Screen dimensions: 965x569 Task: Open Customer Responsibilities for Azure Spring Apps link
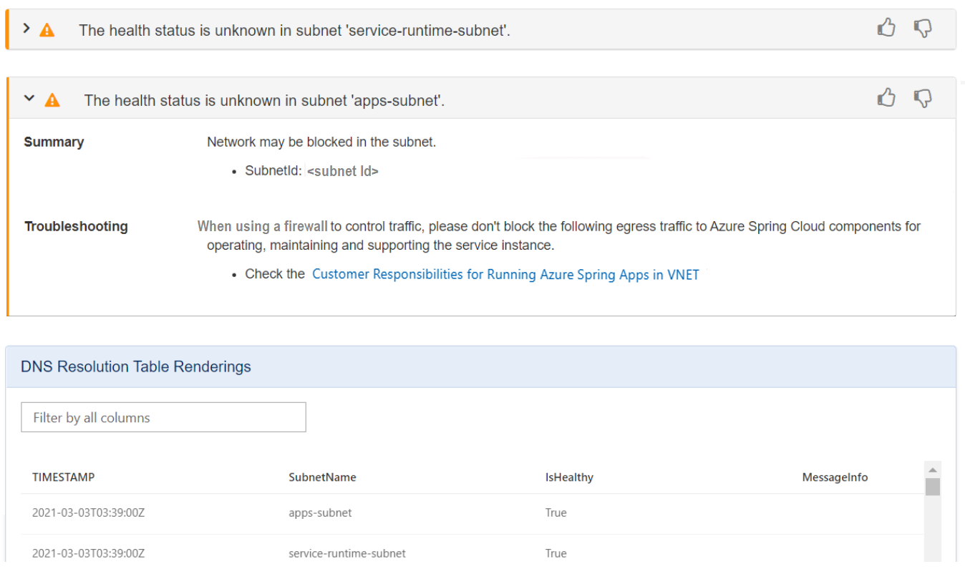coord(505,275)
